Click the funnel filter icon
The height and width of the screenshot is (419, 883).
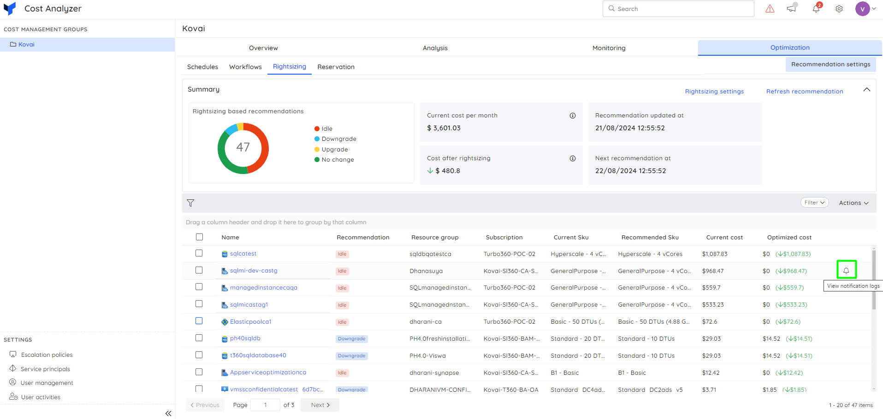click(x=190, y=203)
